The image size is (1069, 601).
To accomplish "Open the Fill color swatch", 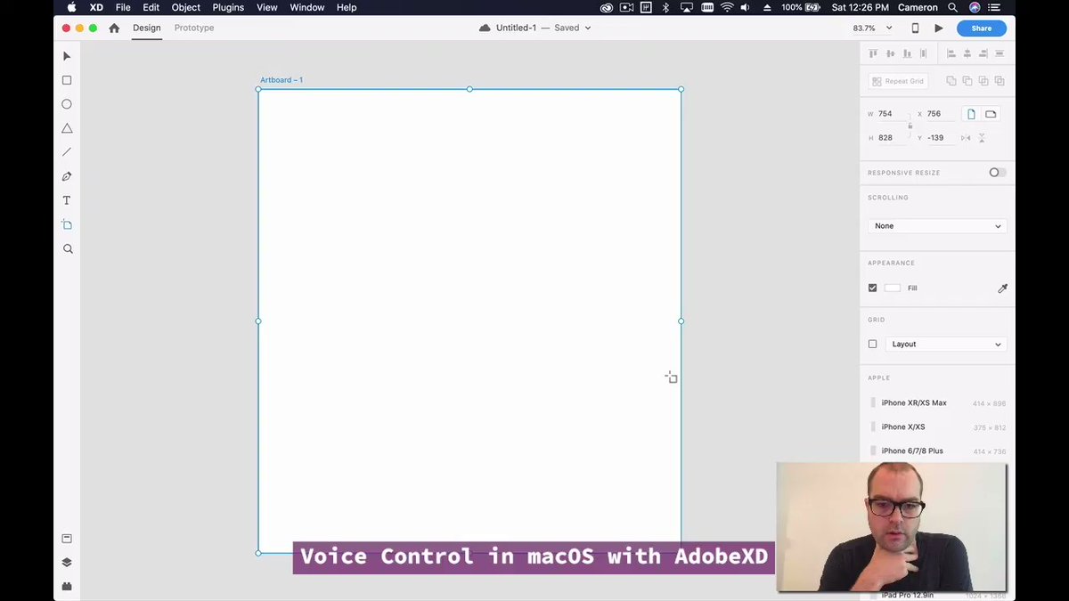I will tap(893, 288).
